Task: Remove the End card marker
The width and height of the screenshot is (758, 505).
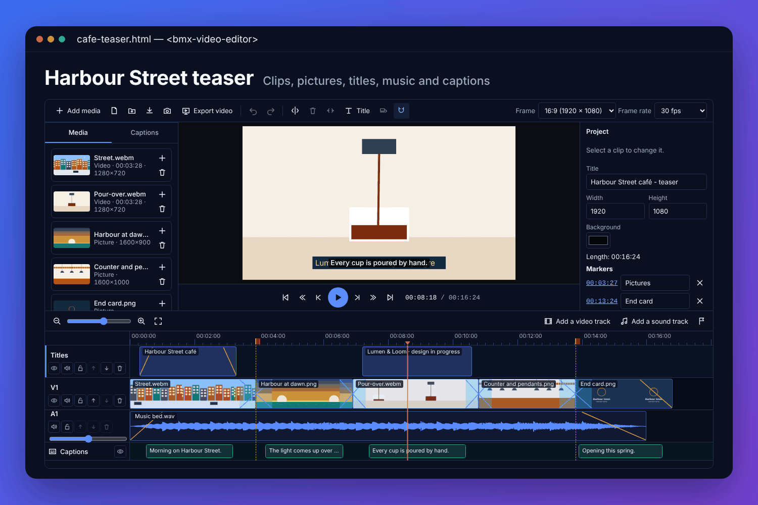Action: pyautogui.click(x=700, y=301)
